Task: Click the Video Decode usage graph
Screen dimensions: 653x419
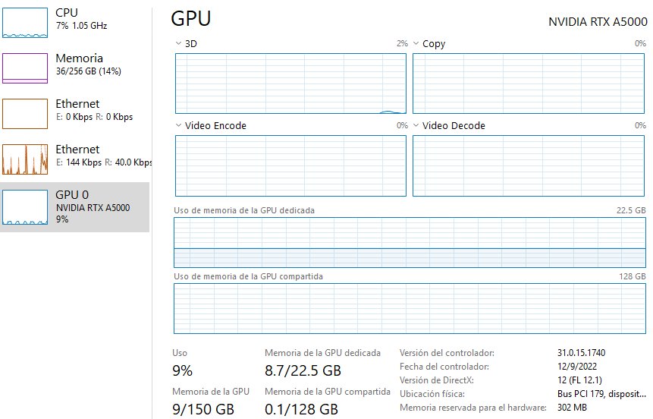Action: pyautogui.click(x=529, y=165)
